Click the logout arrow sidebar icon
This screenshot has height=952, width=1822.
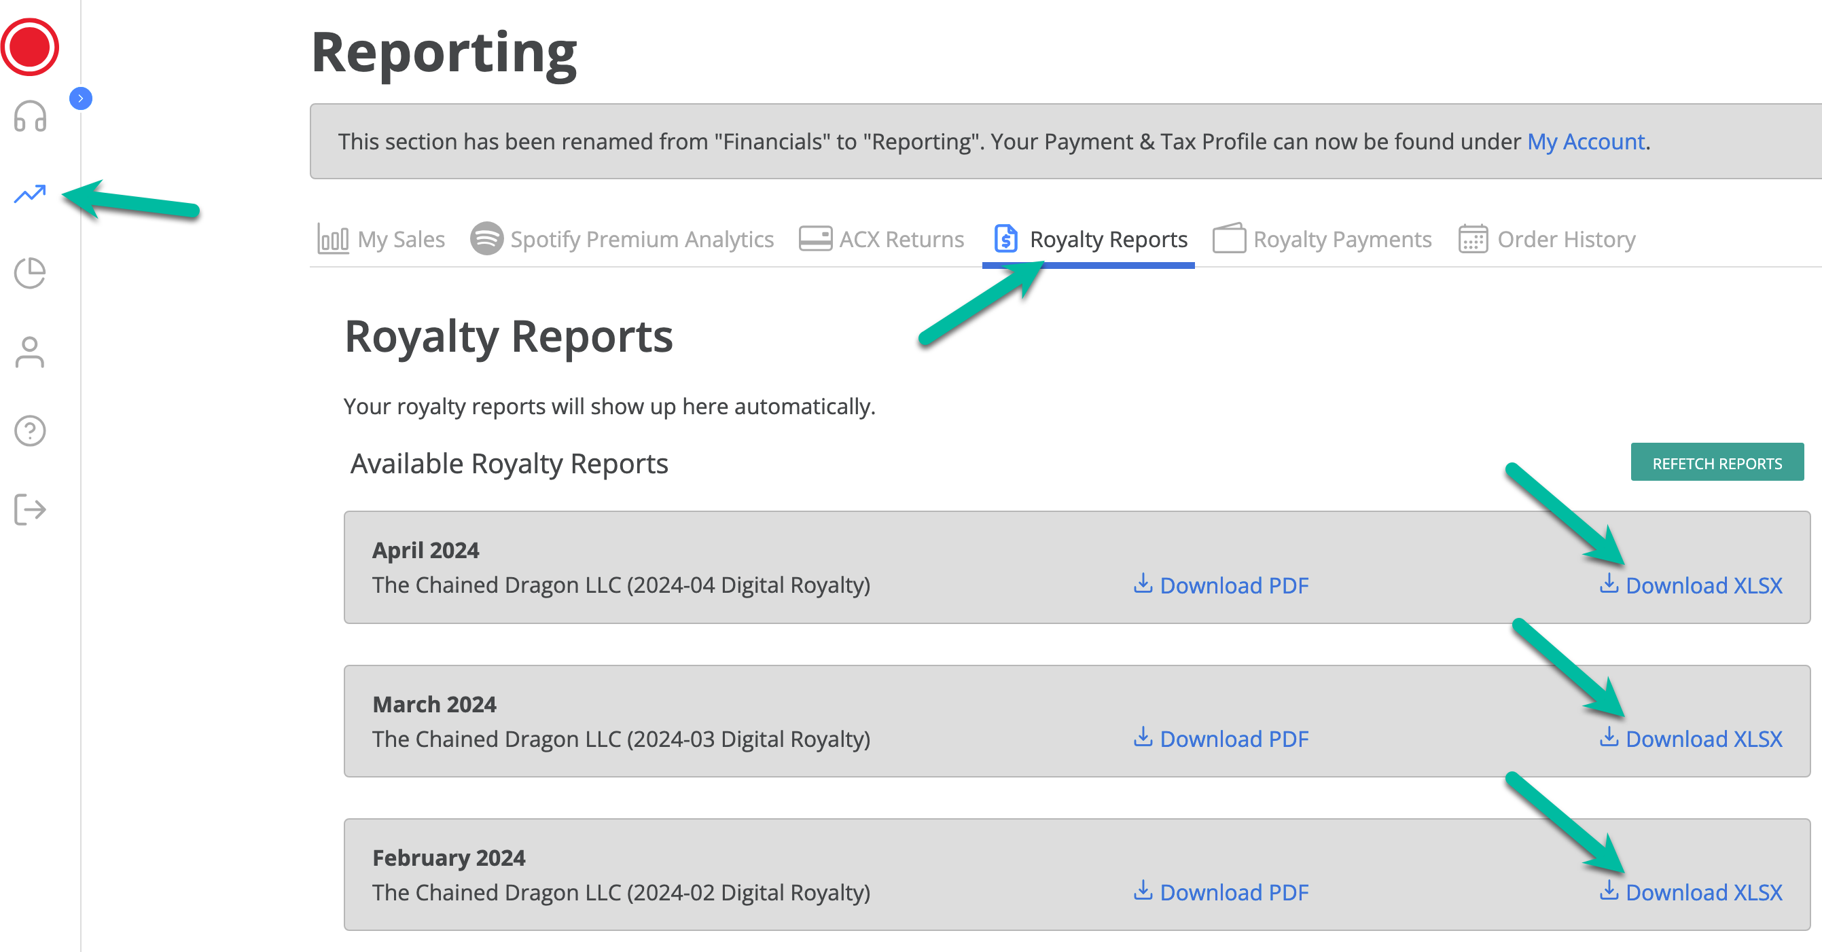click(31, 509)
